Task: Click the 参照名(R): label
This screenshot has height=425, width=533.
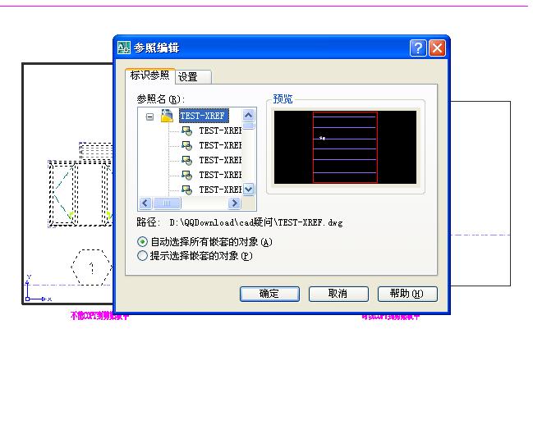Action: click(x=160, y=99)
